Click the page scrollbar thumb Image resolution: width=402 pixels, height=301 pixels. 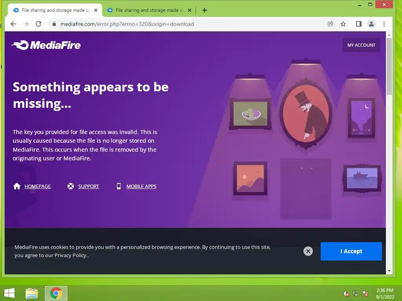point(389,66)
